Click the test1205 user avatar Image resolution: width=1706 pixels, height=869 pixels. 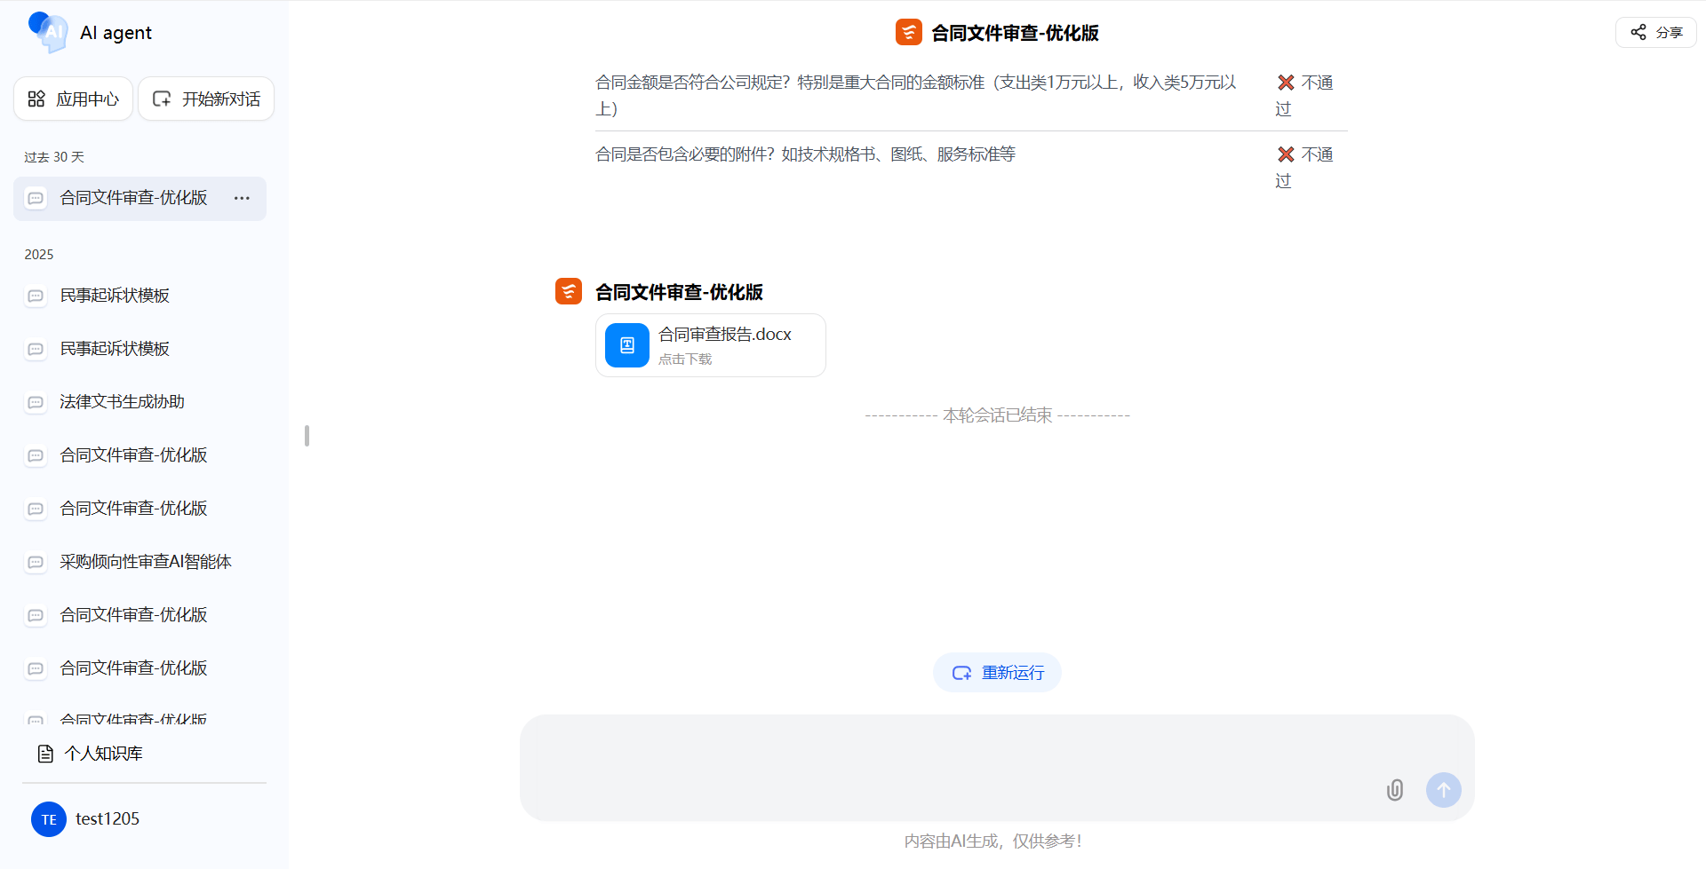[49, 819]
